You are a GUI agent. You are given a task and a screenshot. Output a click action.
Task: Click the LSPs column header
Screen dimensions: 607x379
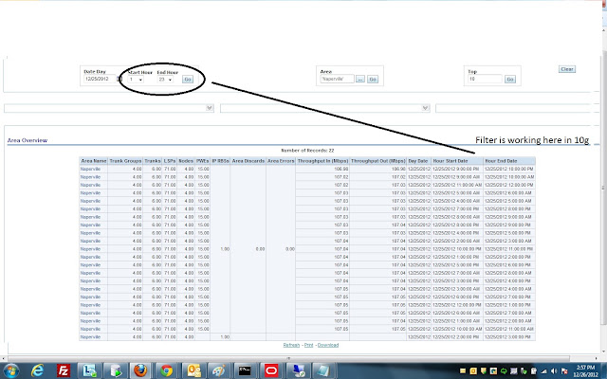[x=170, y=161]
